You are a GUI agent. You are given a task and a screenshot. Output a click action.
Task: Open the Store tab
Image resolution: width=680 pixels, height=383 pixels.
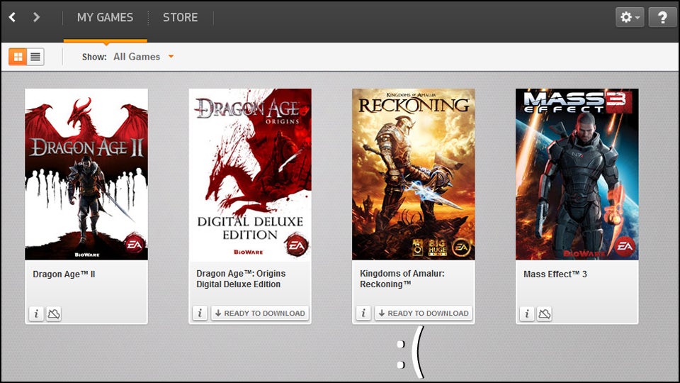point(181,17)
